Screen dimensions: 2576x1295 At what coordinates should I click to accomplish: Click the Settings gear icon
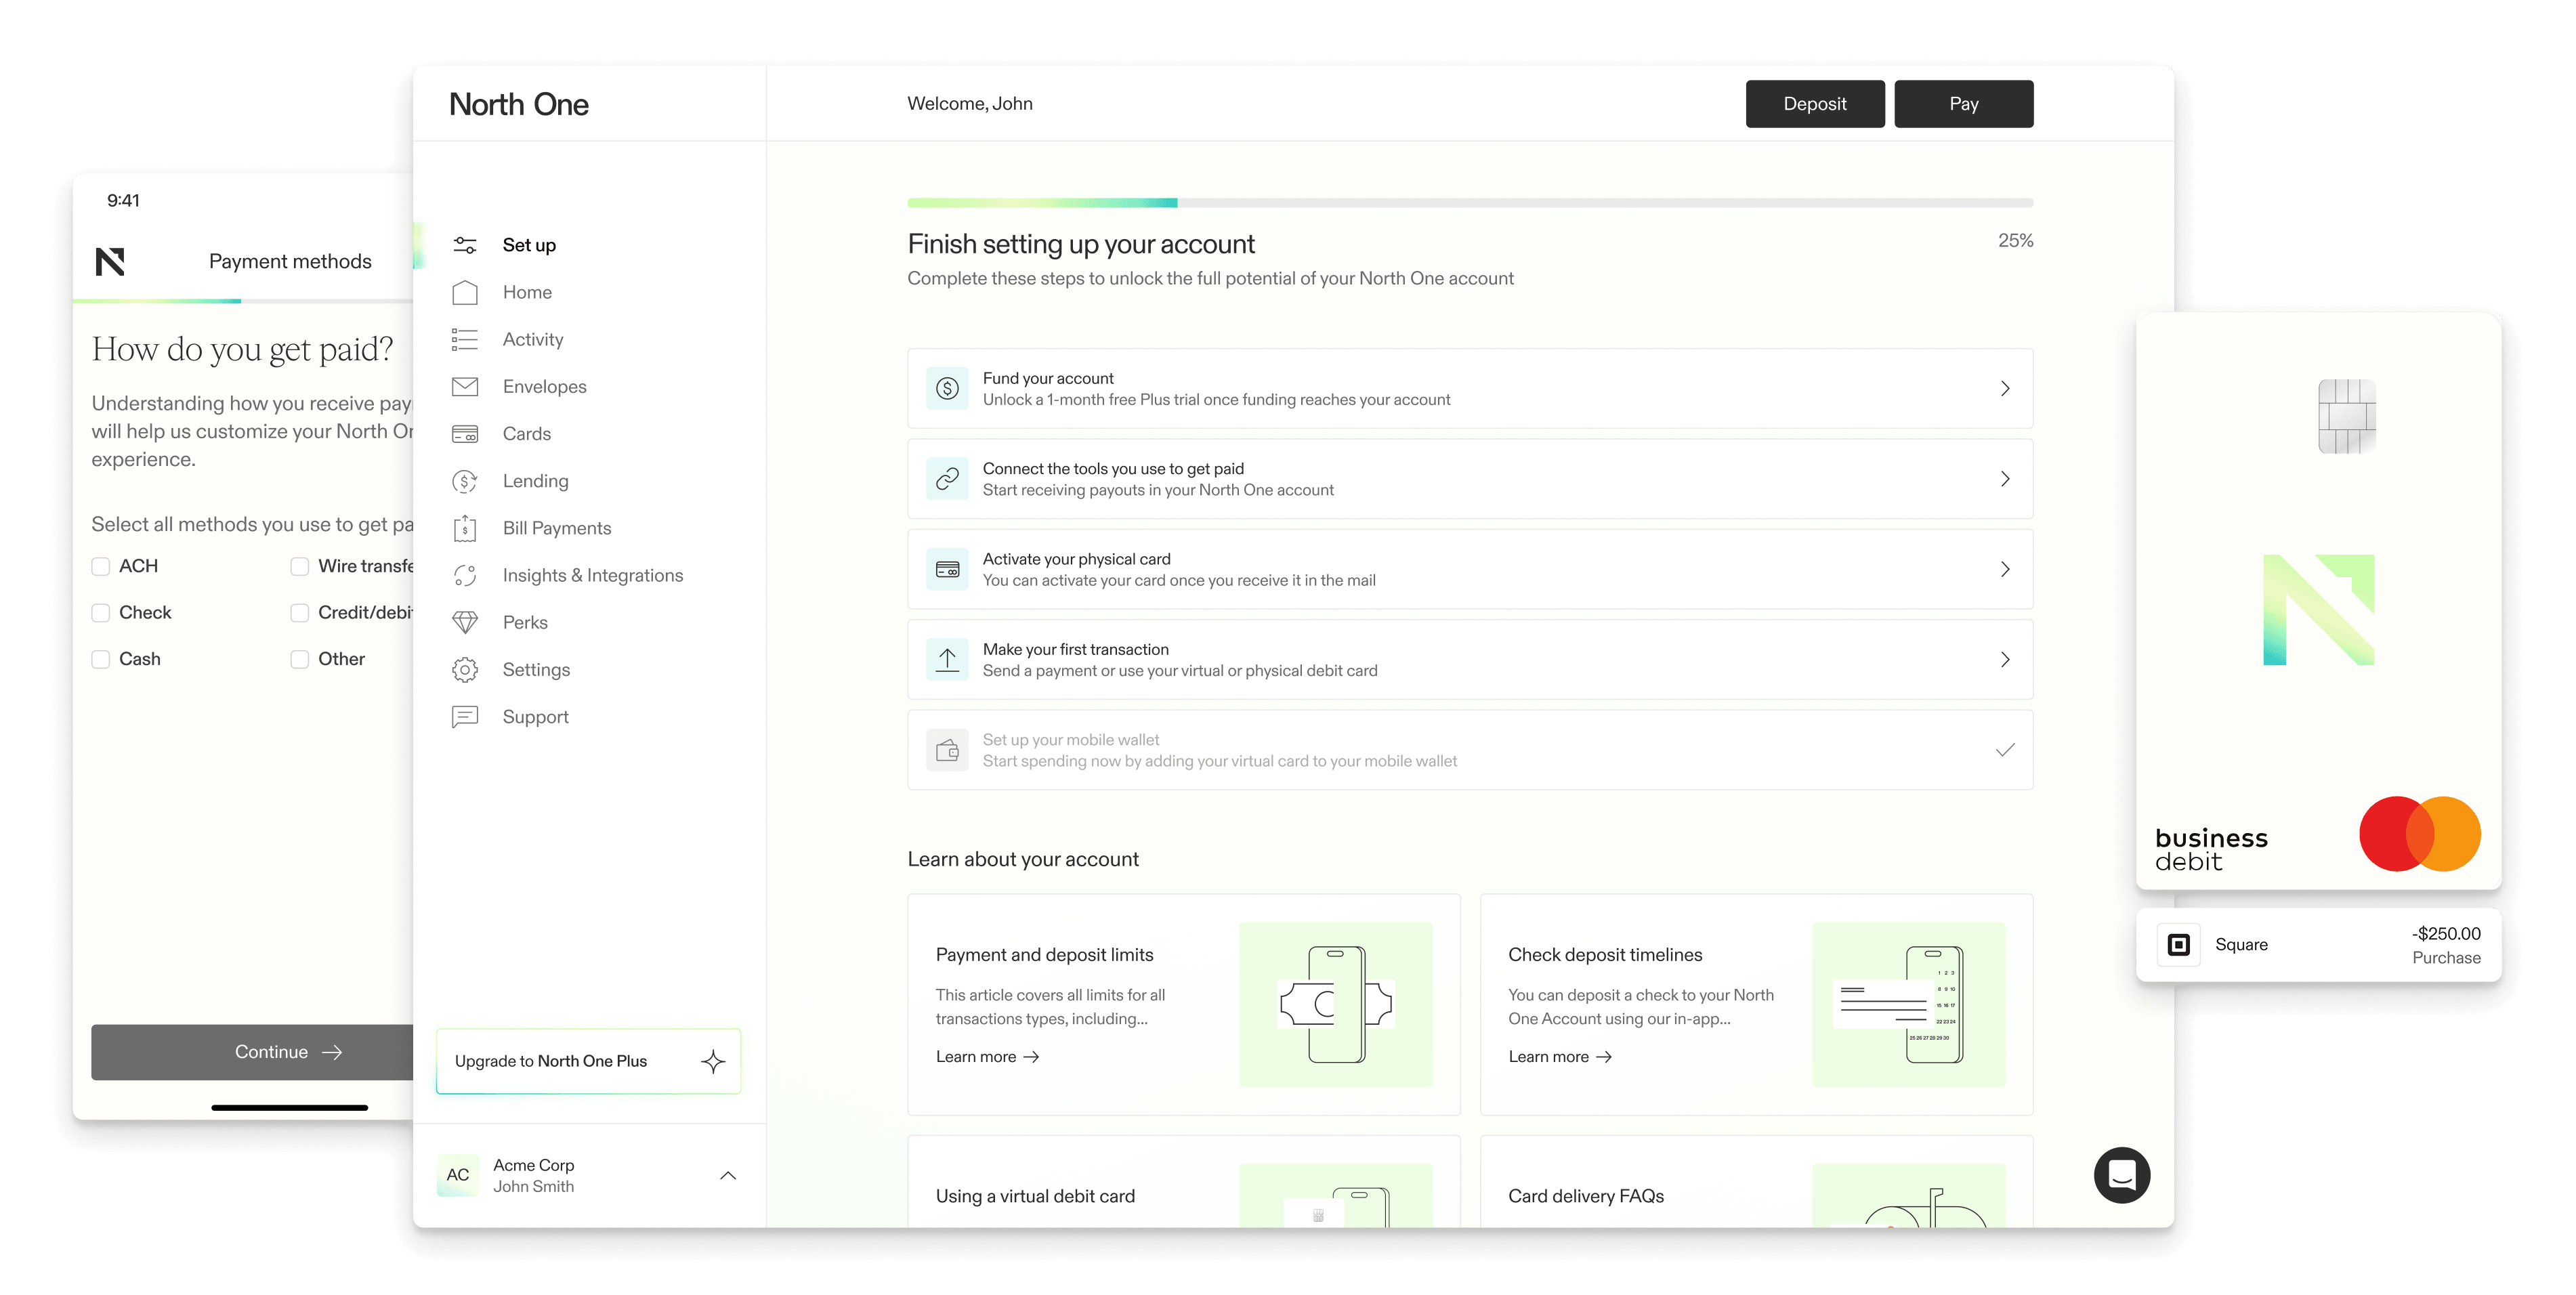(465, 669)
